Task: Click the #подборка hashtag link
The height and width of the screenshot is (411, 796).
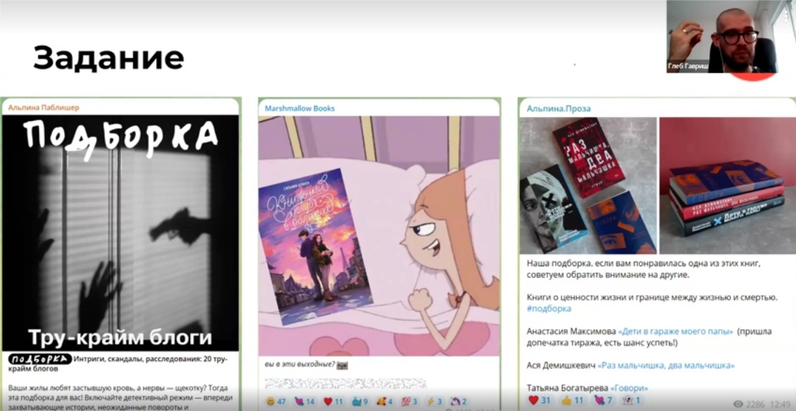Action: (549, 309)
